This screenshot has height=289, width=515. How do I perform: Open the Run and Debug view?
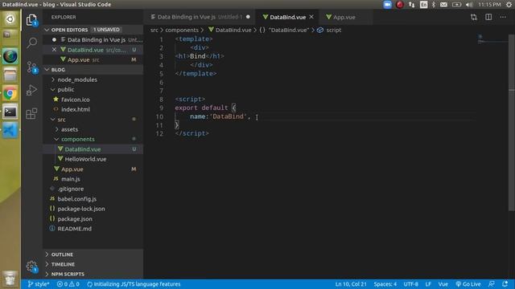pyautogui.click(x=31, y=90)
